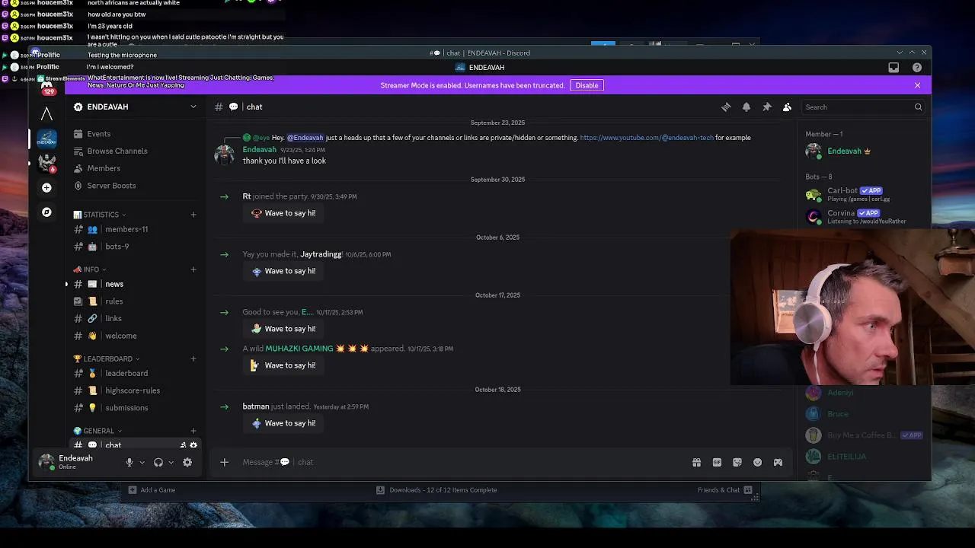Screen dimensions: 975x548
Task: Open the Discord inbox icon
Action: 893,68
